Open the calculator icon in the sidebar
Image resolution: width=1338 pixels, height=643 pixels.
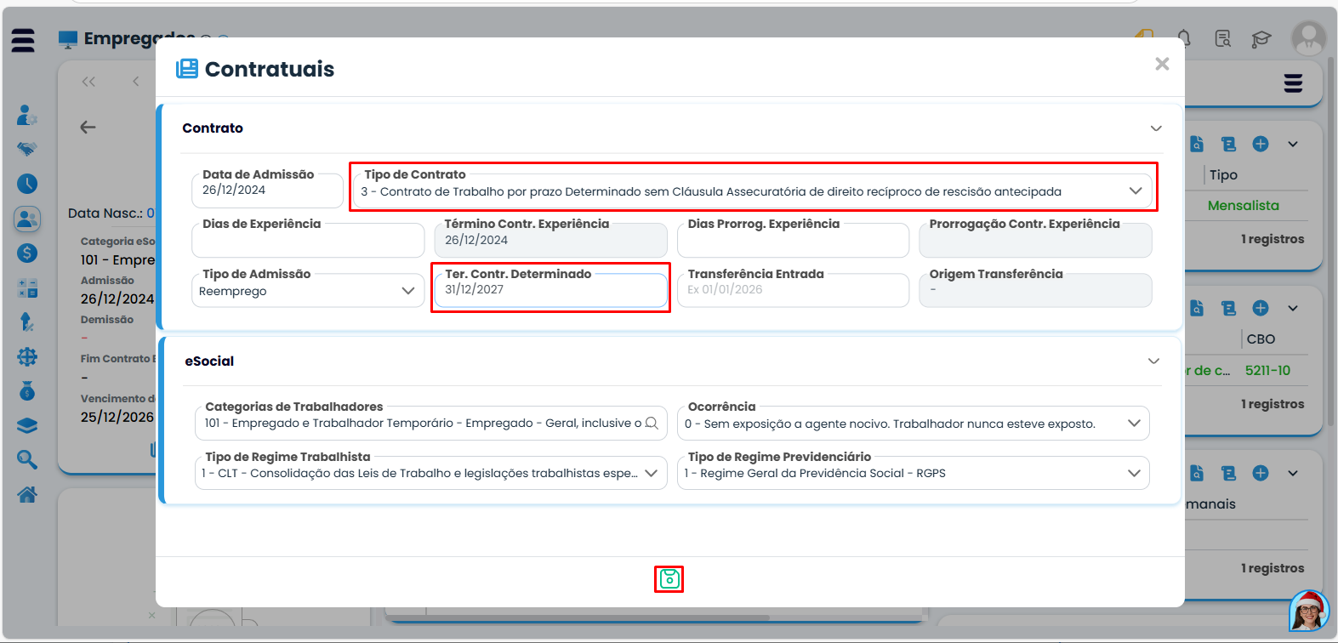27,288
